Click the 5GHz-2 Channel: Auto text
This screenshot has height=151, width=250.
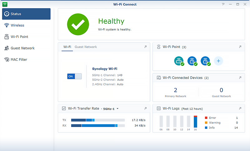pyautogui.click(x=108, y=80)
